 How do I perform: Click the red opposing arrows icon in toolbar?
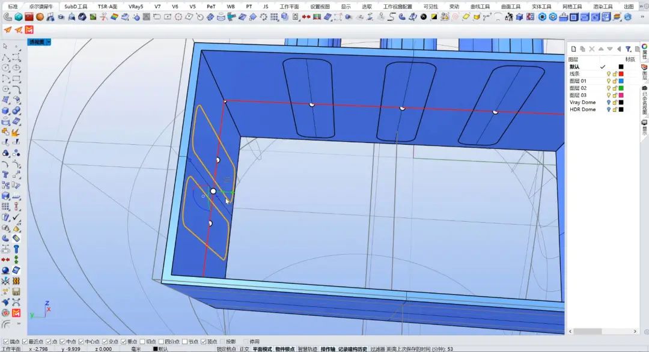click(x=306, y=17)
